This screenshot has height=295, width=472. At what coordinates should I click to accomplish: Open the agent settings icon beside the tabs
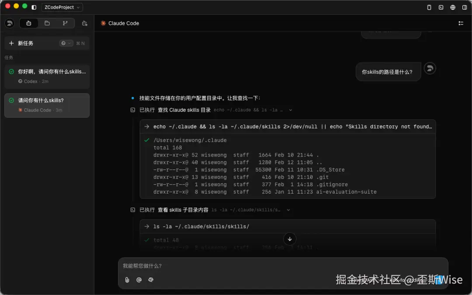pyautogui.click(x=85, y=23)
